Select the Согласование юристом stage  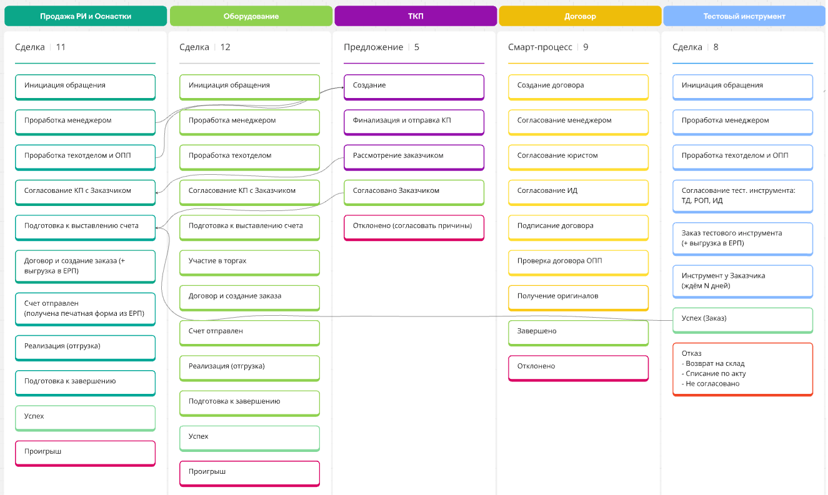pos(578,156)
